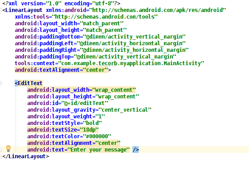Click the EditText textAlignment="center" line
249x183 pixels.
coord(74,143)
